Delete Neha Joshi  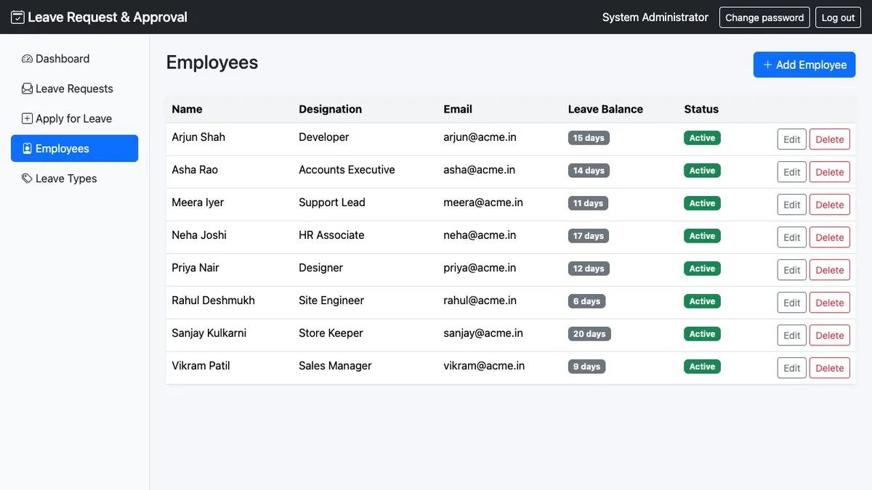(x=830, y=237)
